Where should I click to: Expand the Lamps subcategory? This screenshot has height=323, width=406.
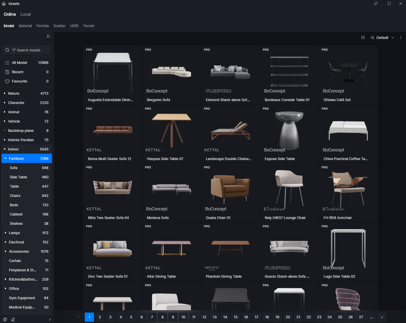(6, 233)
